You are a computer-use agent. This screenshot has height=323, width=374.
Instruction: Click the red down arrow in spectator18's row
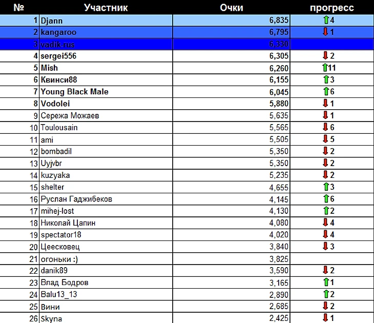(325, 234)
